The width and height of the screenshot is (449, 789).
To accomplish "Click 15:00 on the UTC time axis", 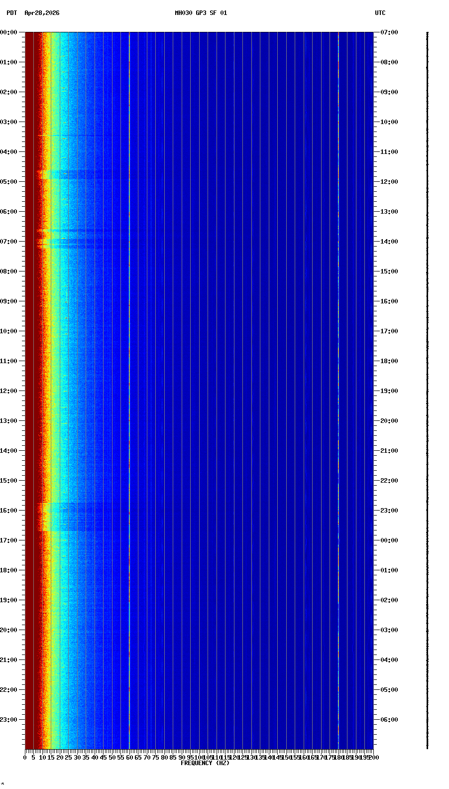I will (x=389, y=271).
